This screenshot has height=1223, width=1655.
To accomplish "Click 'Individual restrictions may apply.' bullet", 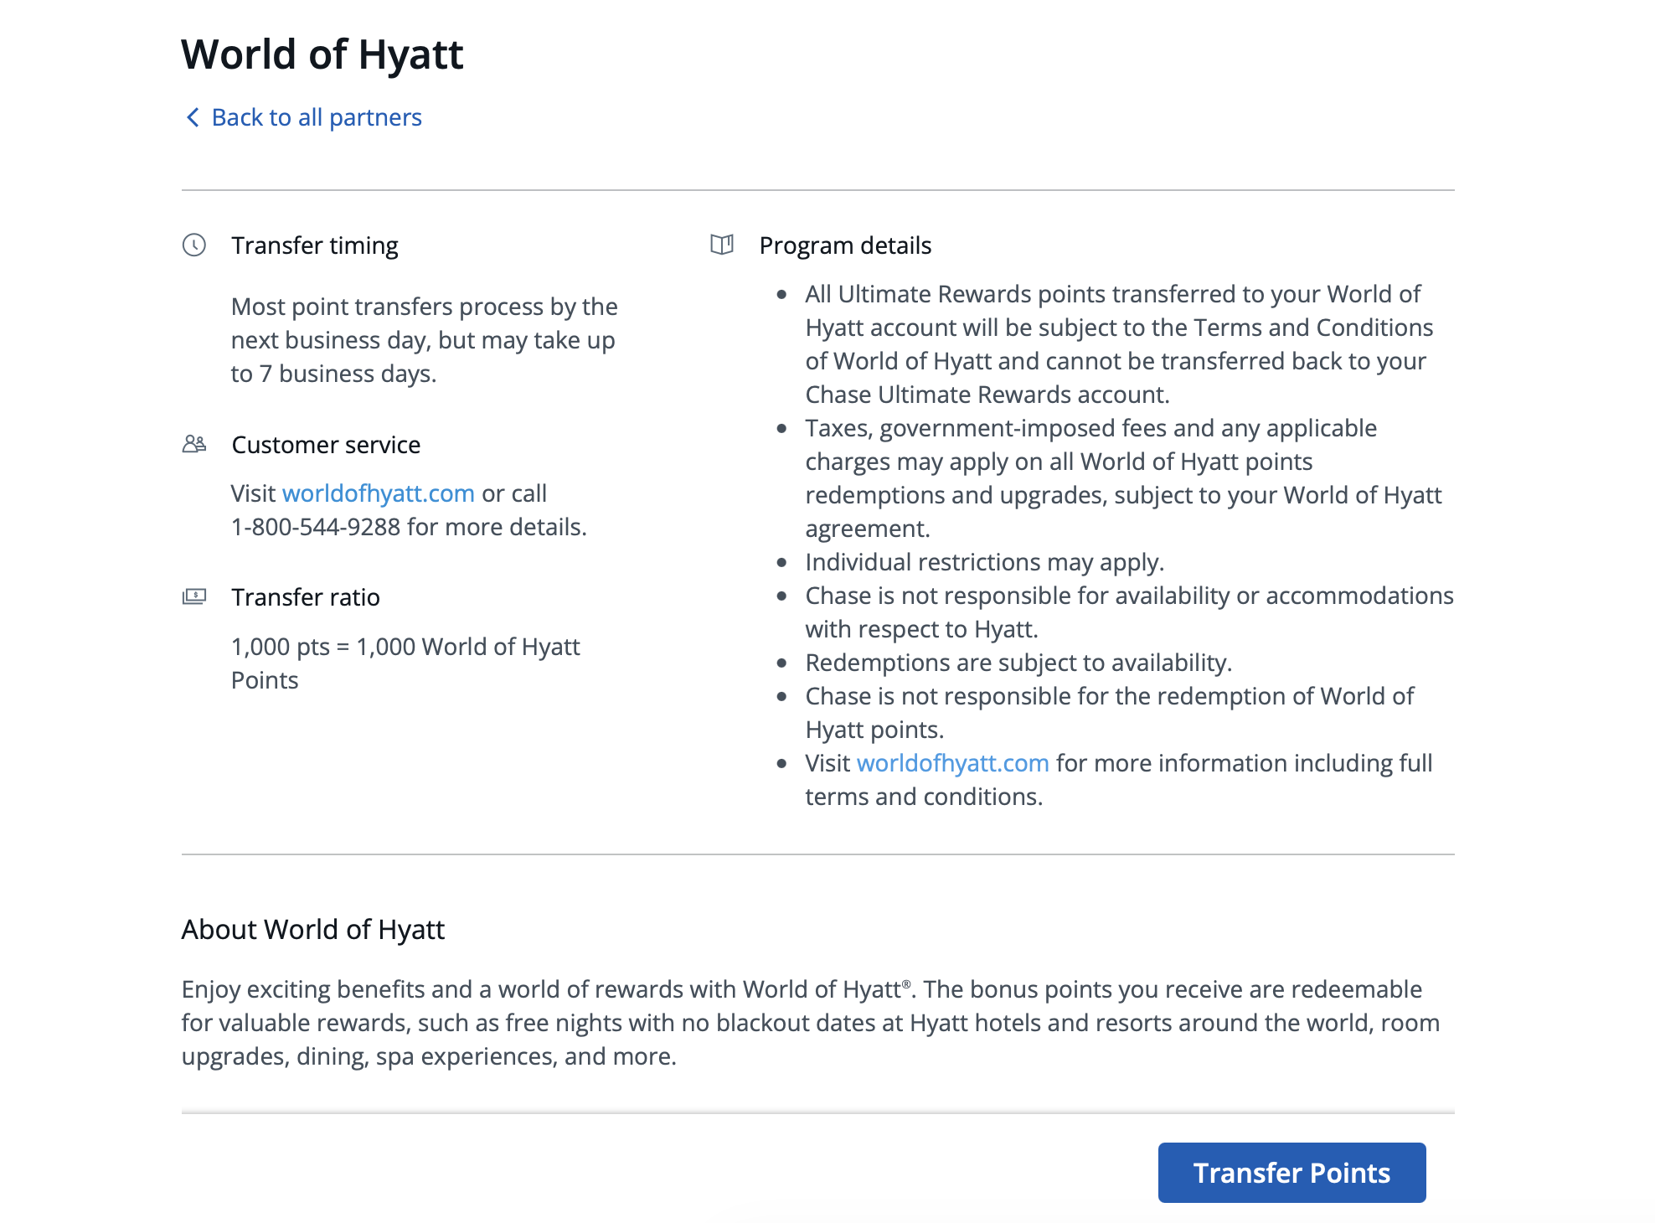I will 985,562.
